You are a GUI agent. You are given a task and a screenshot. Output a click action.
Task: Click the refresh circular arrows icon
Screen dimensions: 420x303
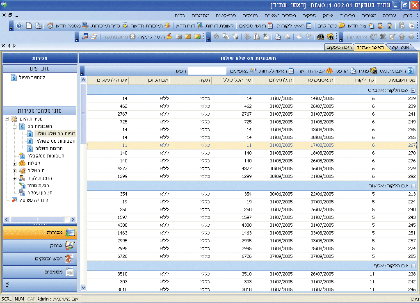[217, 36]
